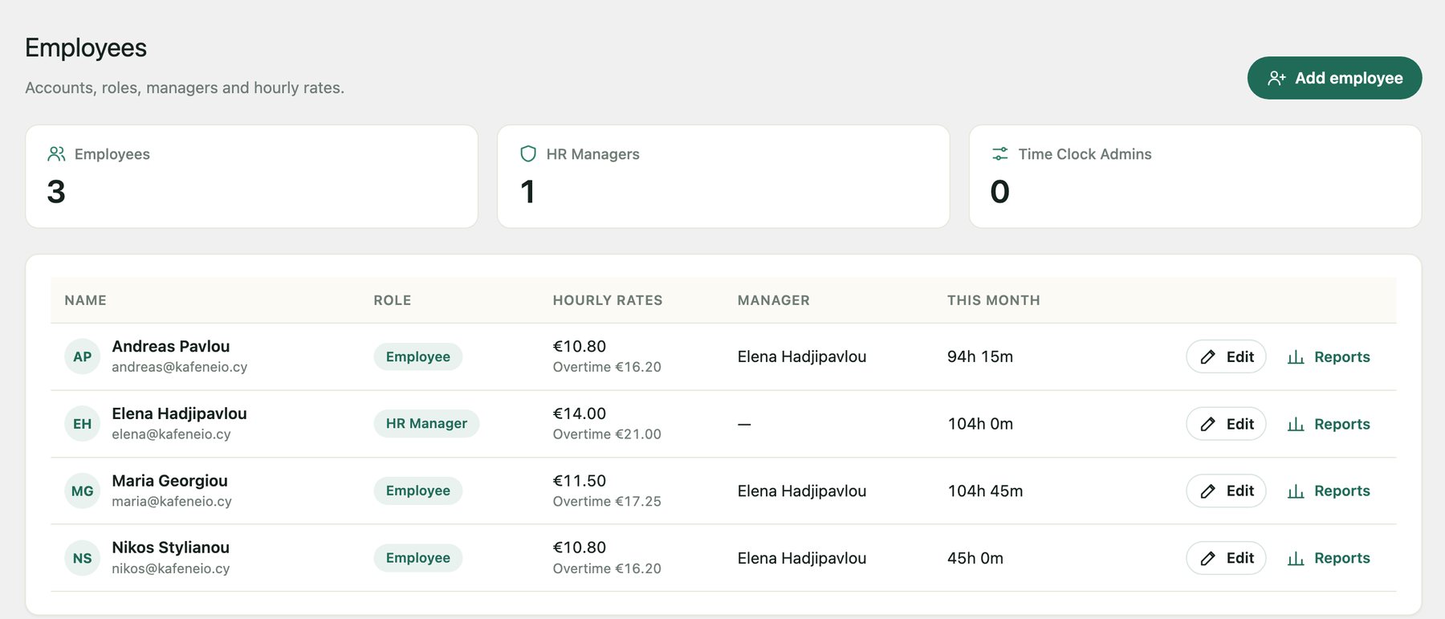Click the 104h 0m monthly hours

click(980, 424)
